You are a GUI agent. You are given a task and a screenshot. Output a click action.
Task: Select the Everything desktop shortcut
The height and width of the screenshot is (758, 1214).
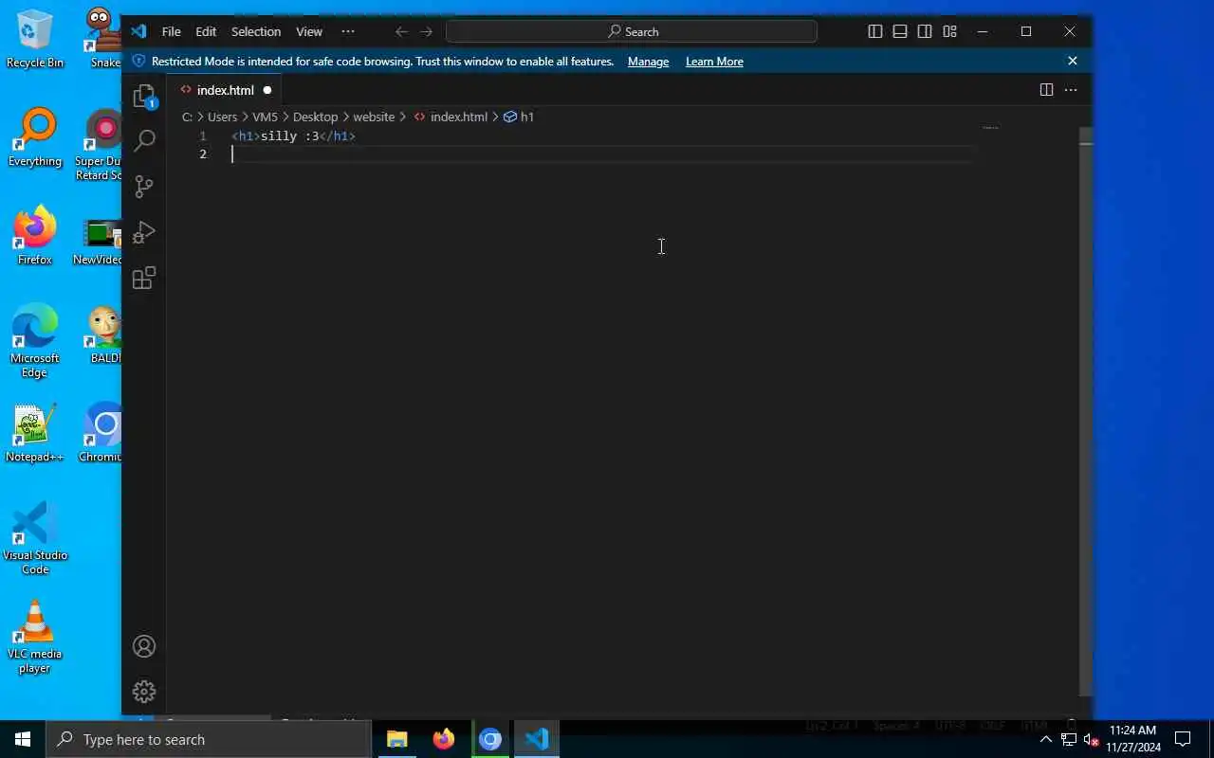[35, 138]
